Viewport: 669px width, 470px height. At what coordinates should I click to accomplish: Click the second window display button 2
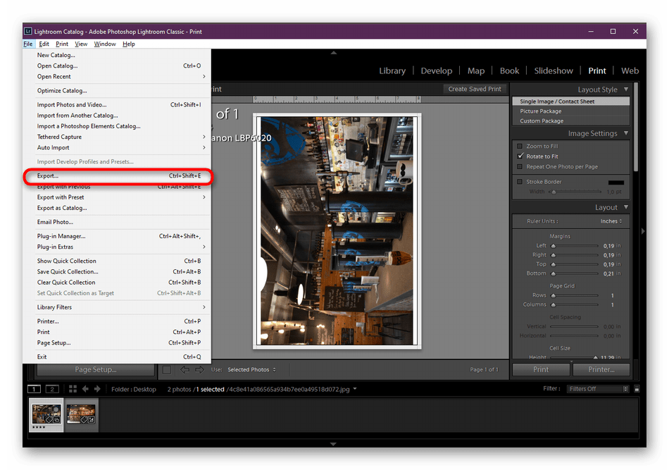52,389
